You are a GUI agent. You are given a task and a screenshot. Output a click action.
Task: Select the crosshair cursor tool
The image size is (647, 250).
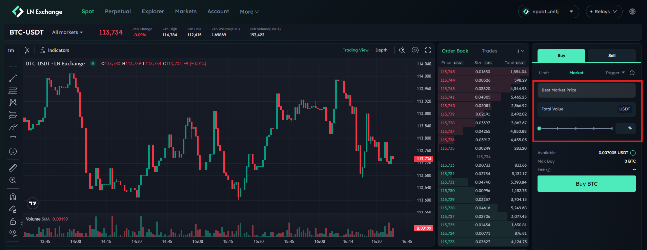[13, 66]
